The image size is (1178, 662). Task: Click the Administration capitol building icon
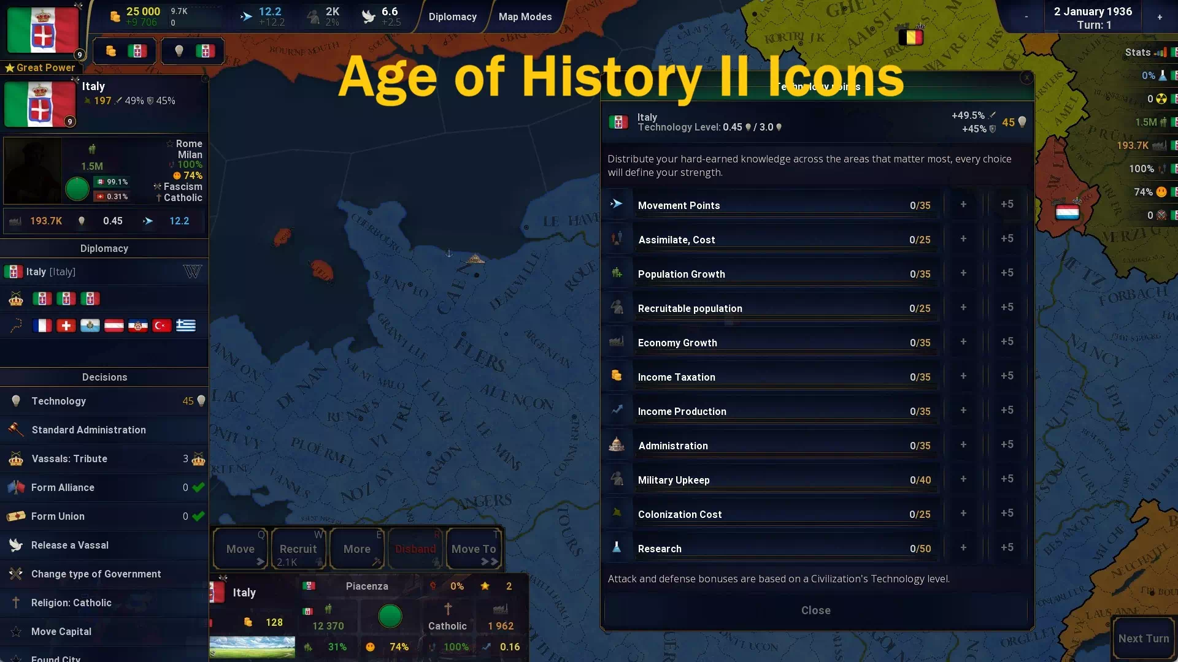click(617, 444)
